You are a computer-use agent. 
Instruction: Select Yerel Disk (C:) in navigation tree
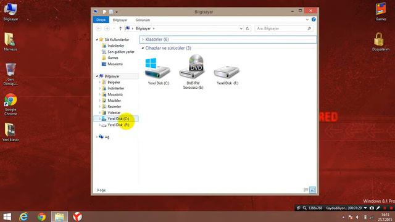point(116,118)
